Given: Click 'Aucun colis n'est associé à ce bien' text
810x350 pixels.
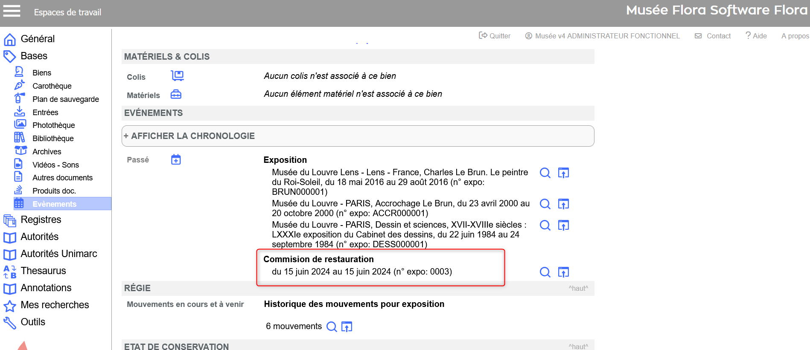Looking at the screenshot, I should tap(330, 76).
